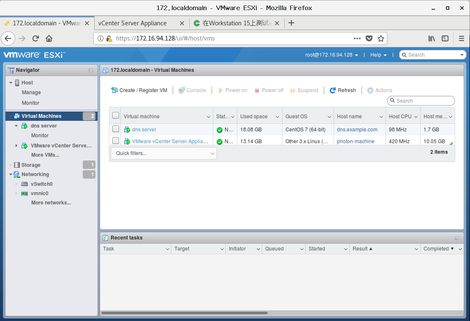Expand the Storage tree node
This screenshot has width=470, height=321.
(11, 165)
